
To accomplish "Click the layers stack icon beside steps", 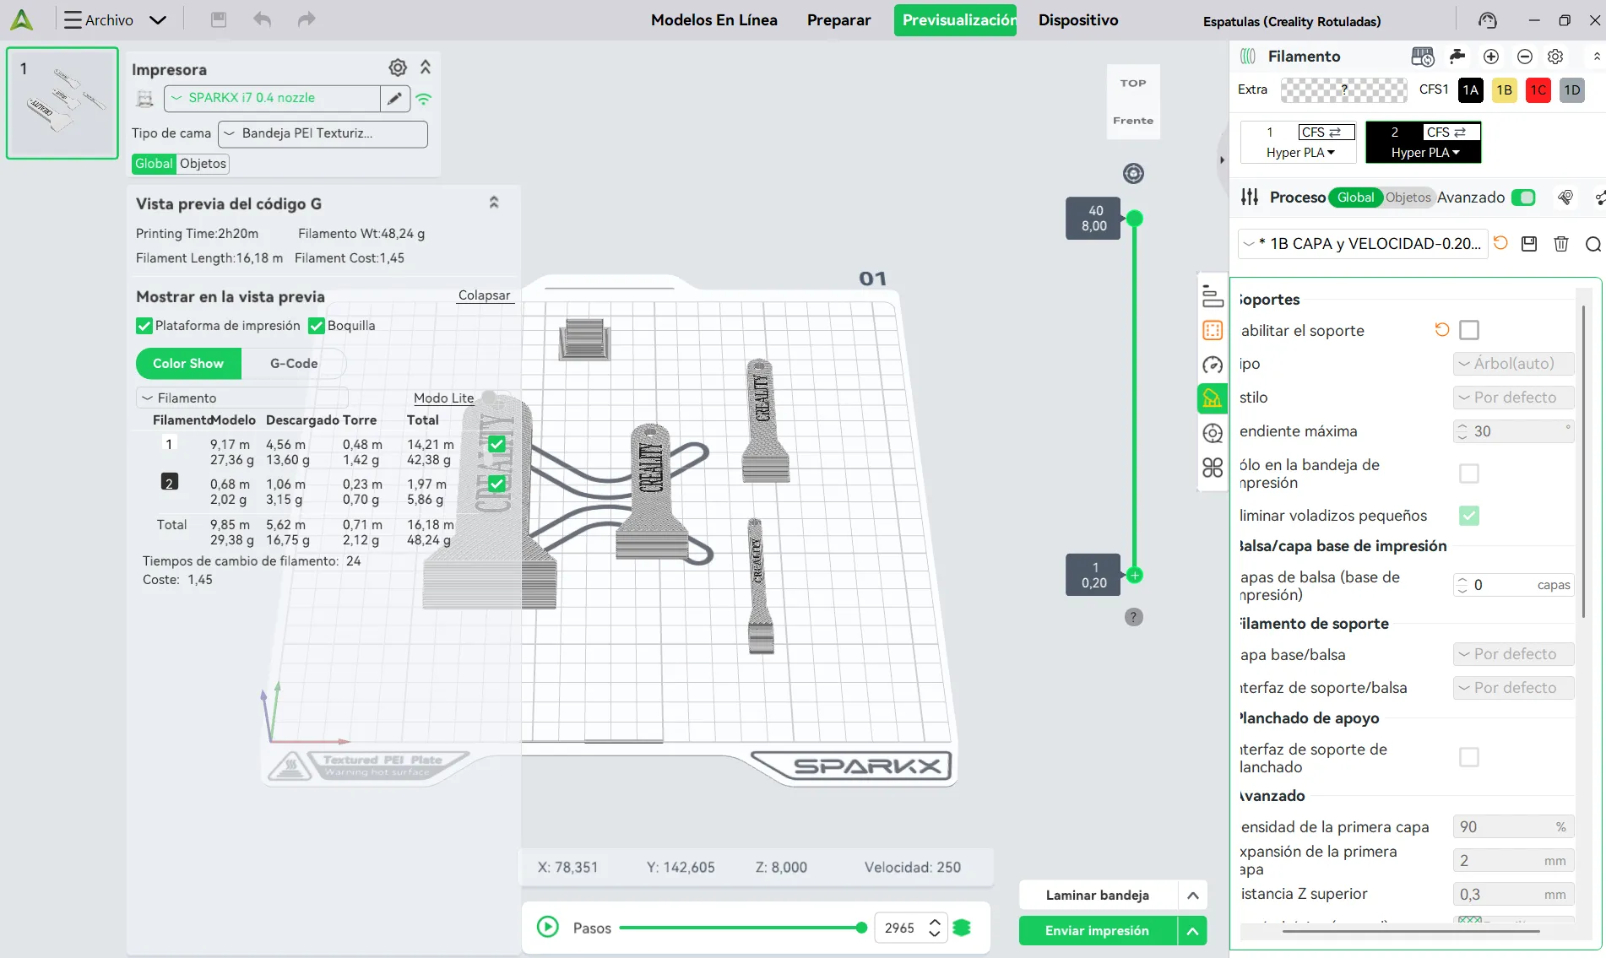I will [962, 928].
